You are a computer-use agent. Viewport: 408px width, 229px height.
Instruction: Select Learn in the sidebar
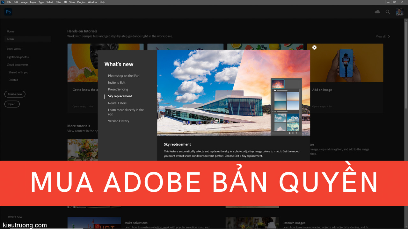coord(28,39)
